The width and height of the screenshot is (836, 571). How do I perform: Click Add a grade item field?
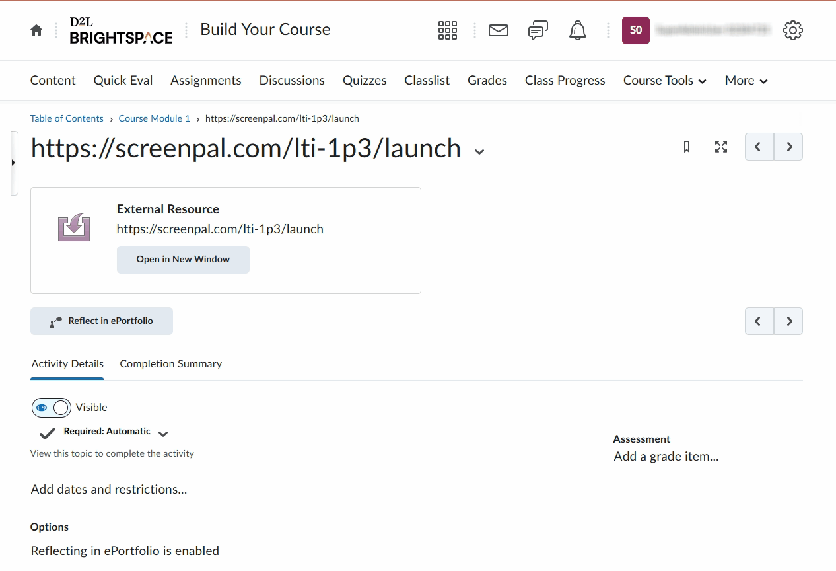[x=666, y=457]
